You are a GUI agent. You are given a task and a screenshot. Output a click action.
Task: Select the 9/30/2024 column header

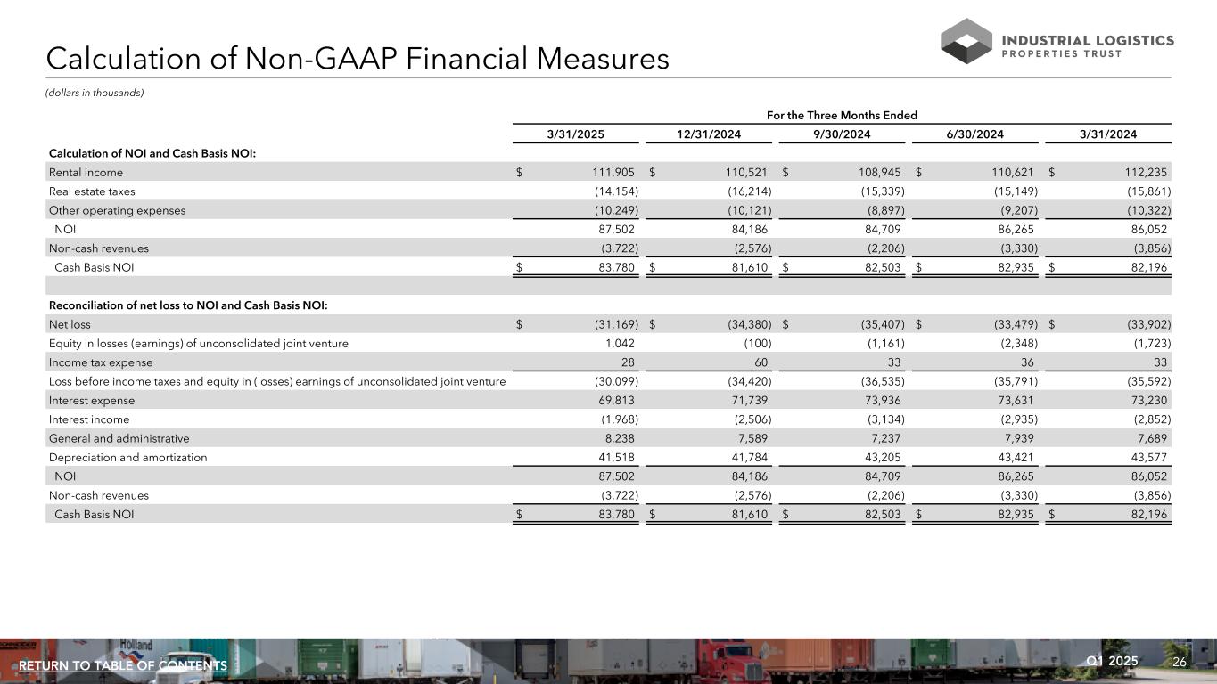pos(843,134)
